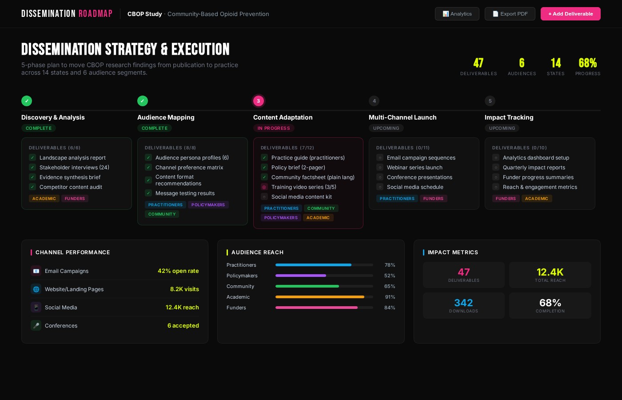The image size is (622, 400).
Task: Click the Practitioners reach progress bar
Action: pyautogui.click(x=324, y=265)
